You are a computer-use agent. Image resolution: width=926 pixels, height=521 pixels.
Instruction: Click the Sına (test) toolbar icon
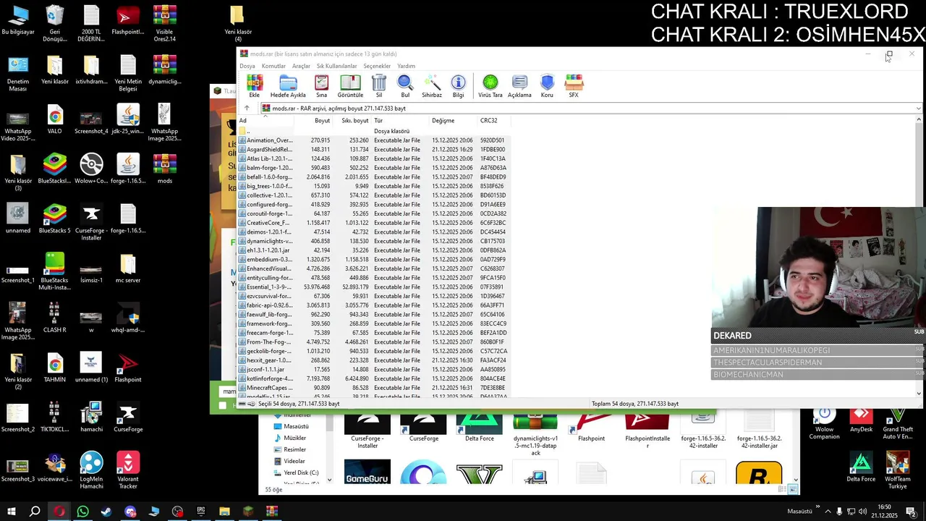(321, 85)
